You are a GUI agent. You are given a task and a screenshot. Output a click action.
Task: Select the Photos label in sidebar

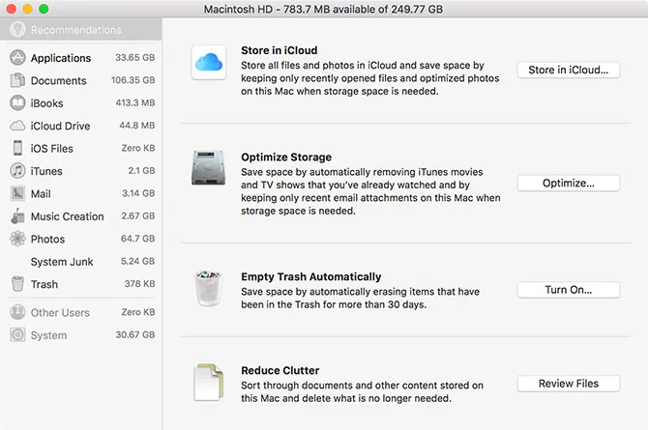pyautogui.click(x=47, y=240)
